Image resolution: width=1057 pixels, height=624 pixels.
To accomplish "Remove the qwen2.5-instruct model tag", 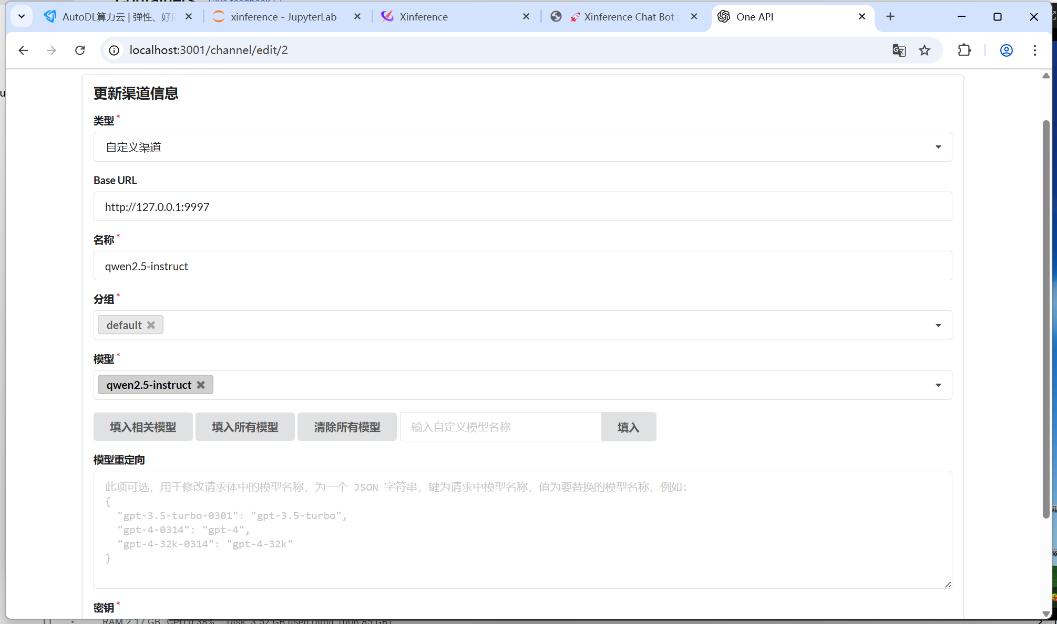I will (x=201, y=385).
